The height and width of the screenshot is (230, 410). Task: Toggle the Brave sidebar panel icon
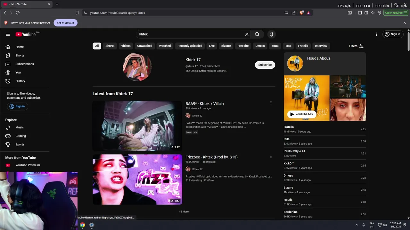click(x=360, y=13)
